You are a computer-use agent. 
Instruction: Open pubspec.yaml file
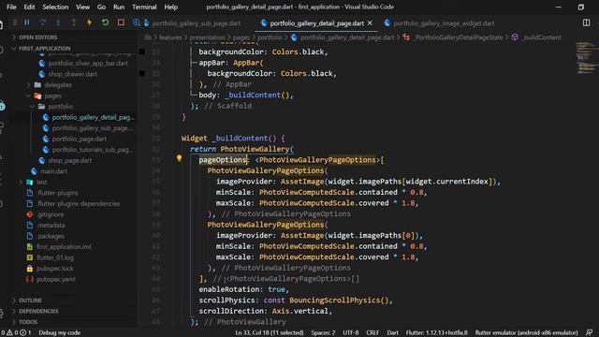tap(56, 279)
